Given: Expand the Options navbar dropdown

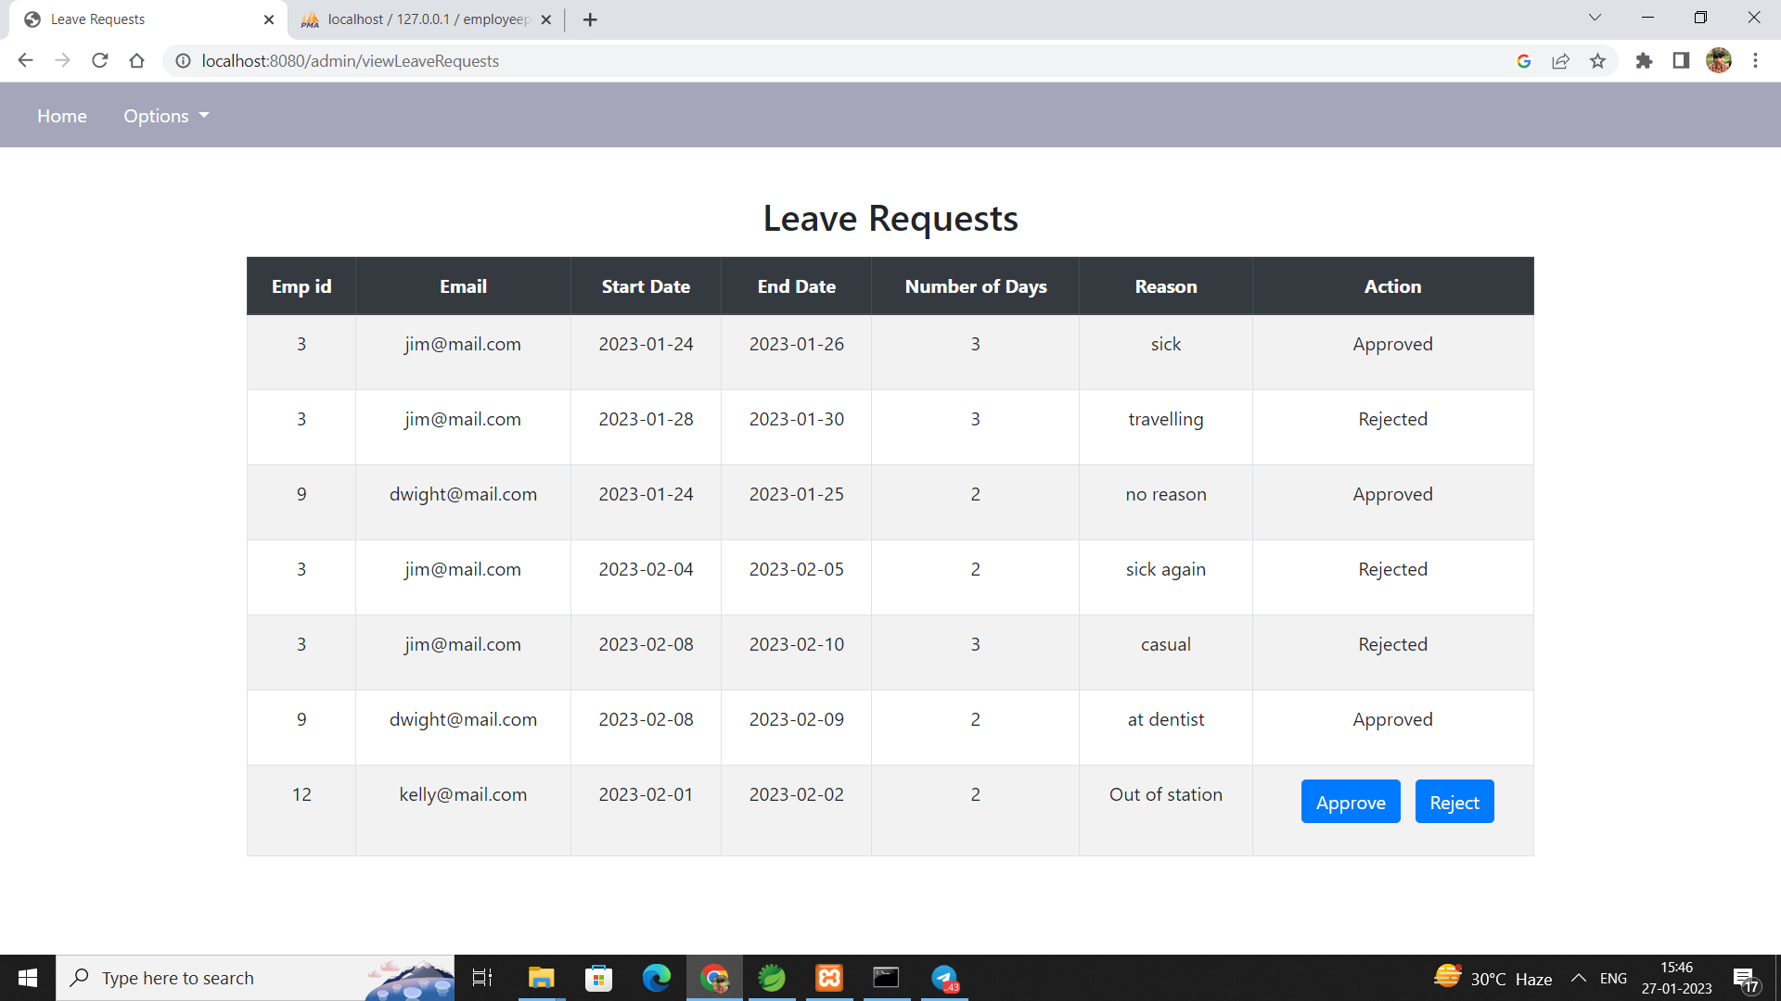Looking at the screenshot, I should 166,115.
